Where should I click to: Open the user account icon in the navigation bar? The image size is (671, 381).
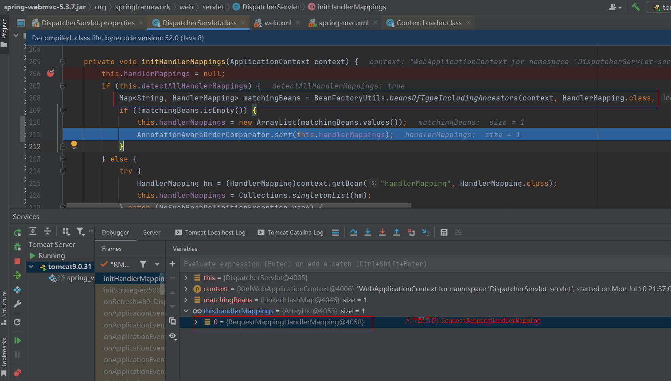click(615, 7)
